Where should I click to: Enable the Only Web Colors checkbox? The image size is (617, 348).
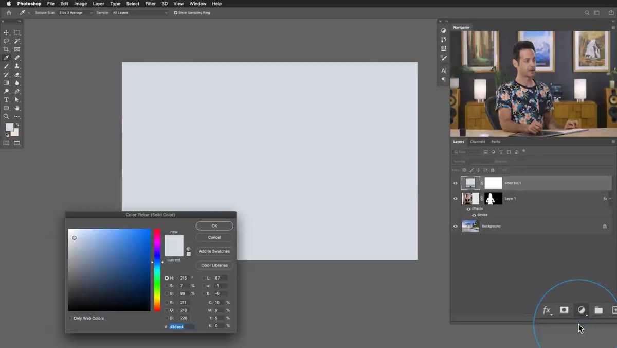pyautogui.click(x=70, y=318)
